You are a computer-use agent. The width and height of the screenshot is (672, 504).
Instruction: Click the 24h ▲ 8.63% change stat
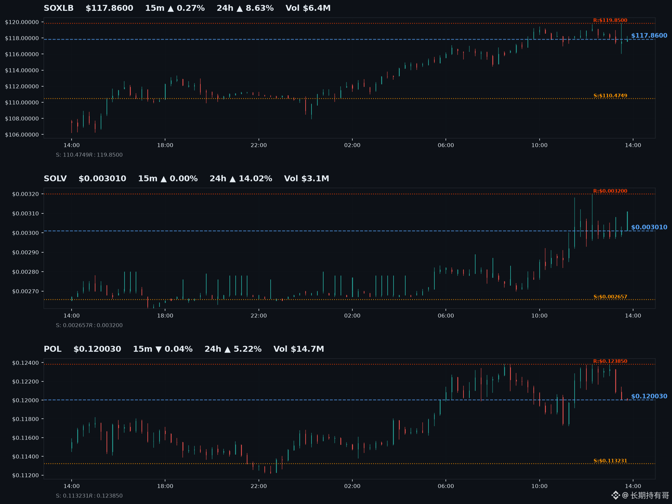pyautogui.click(x=245, y=8)
